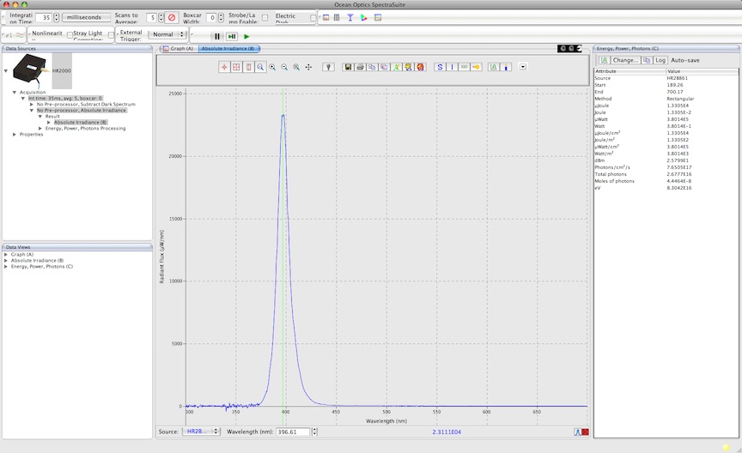Click the Auto-save button
This screenshot has height=453, width=742.
pos(684,60)
